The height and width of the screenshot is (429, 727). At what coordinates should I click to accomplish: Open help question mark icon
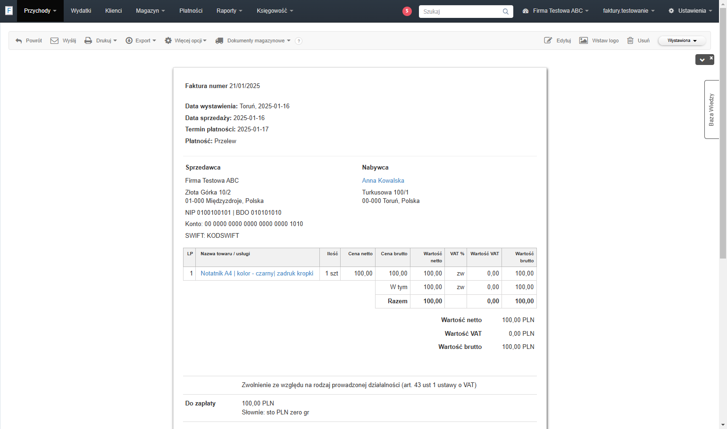coord(299,41)
